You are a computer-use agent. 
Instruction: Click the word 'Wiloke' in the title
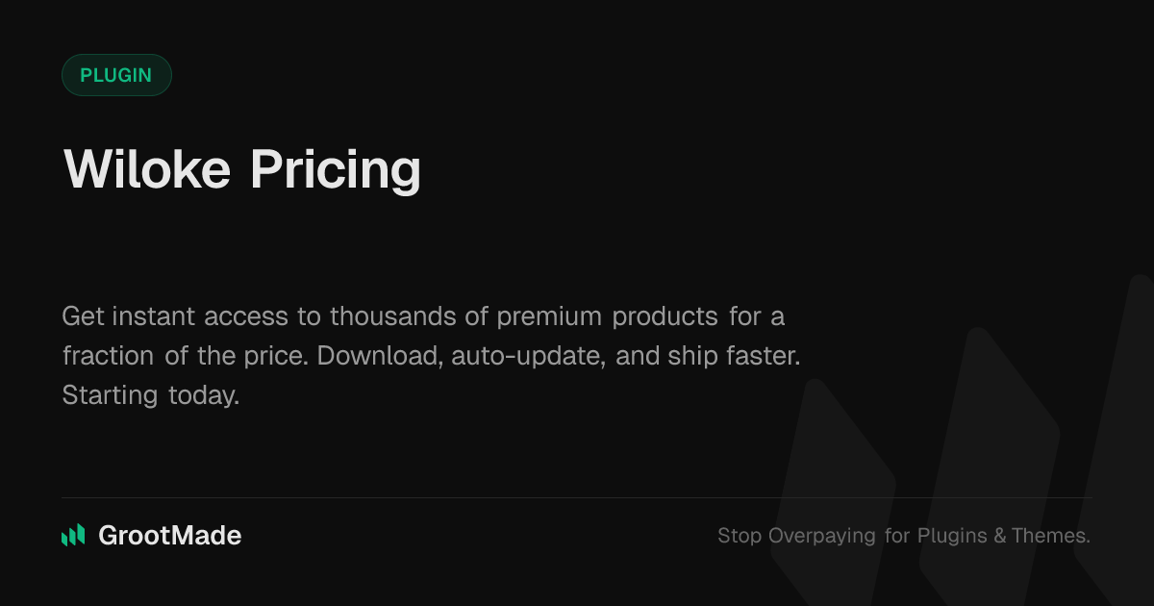[x=147, y=169]
